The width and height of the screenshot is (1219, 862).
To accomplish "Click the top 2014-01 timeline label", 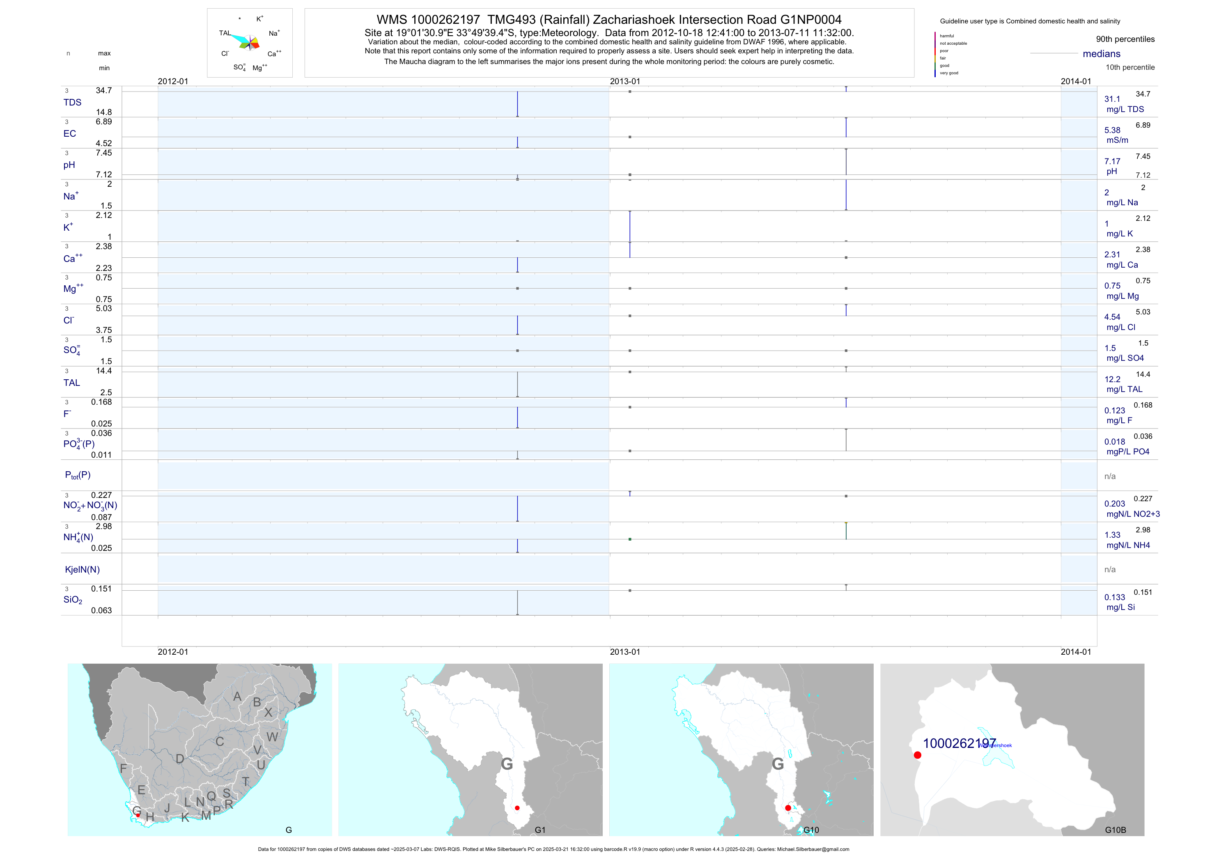I will pos(1076,81).
